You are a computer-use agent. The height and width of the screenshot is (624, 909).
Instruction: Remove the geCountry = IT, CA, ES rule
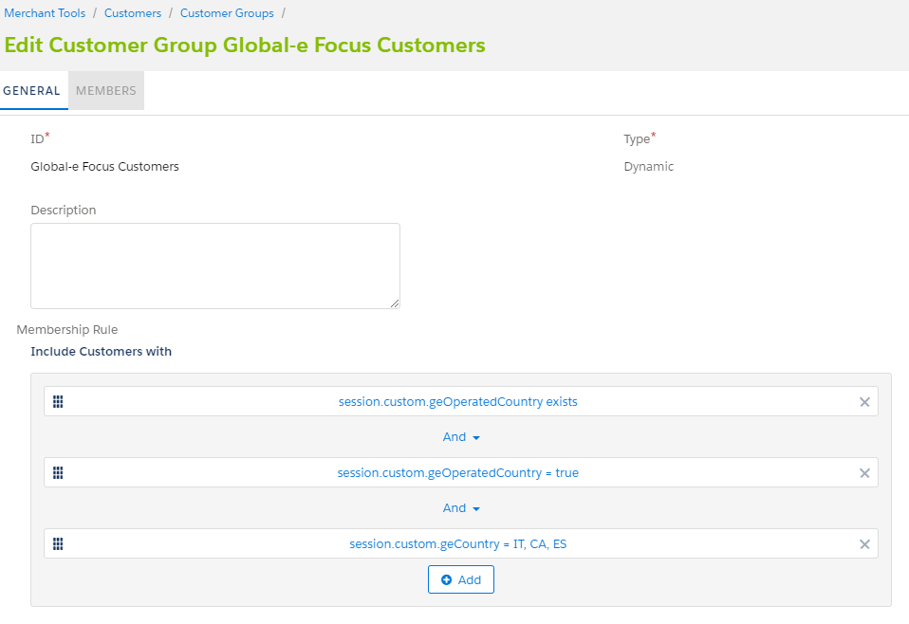coord(864,544)
